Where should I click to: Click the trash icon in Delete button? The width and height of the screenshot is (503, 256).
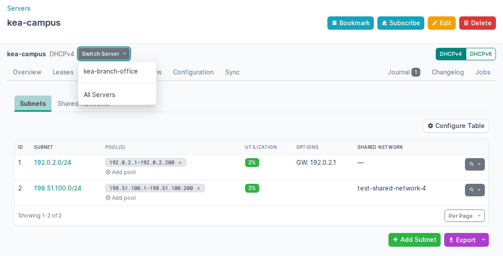point(466,23)
